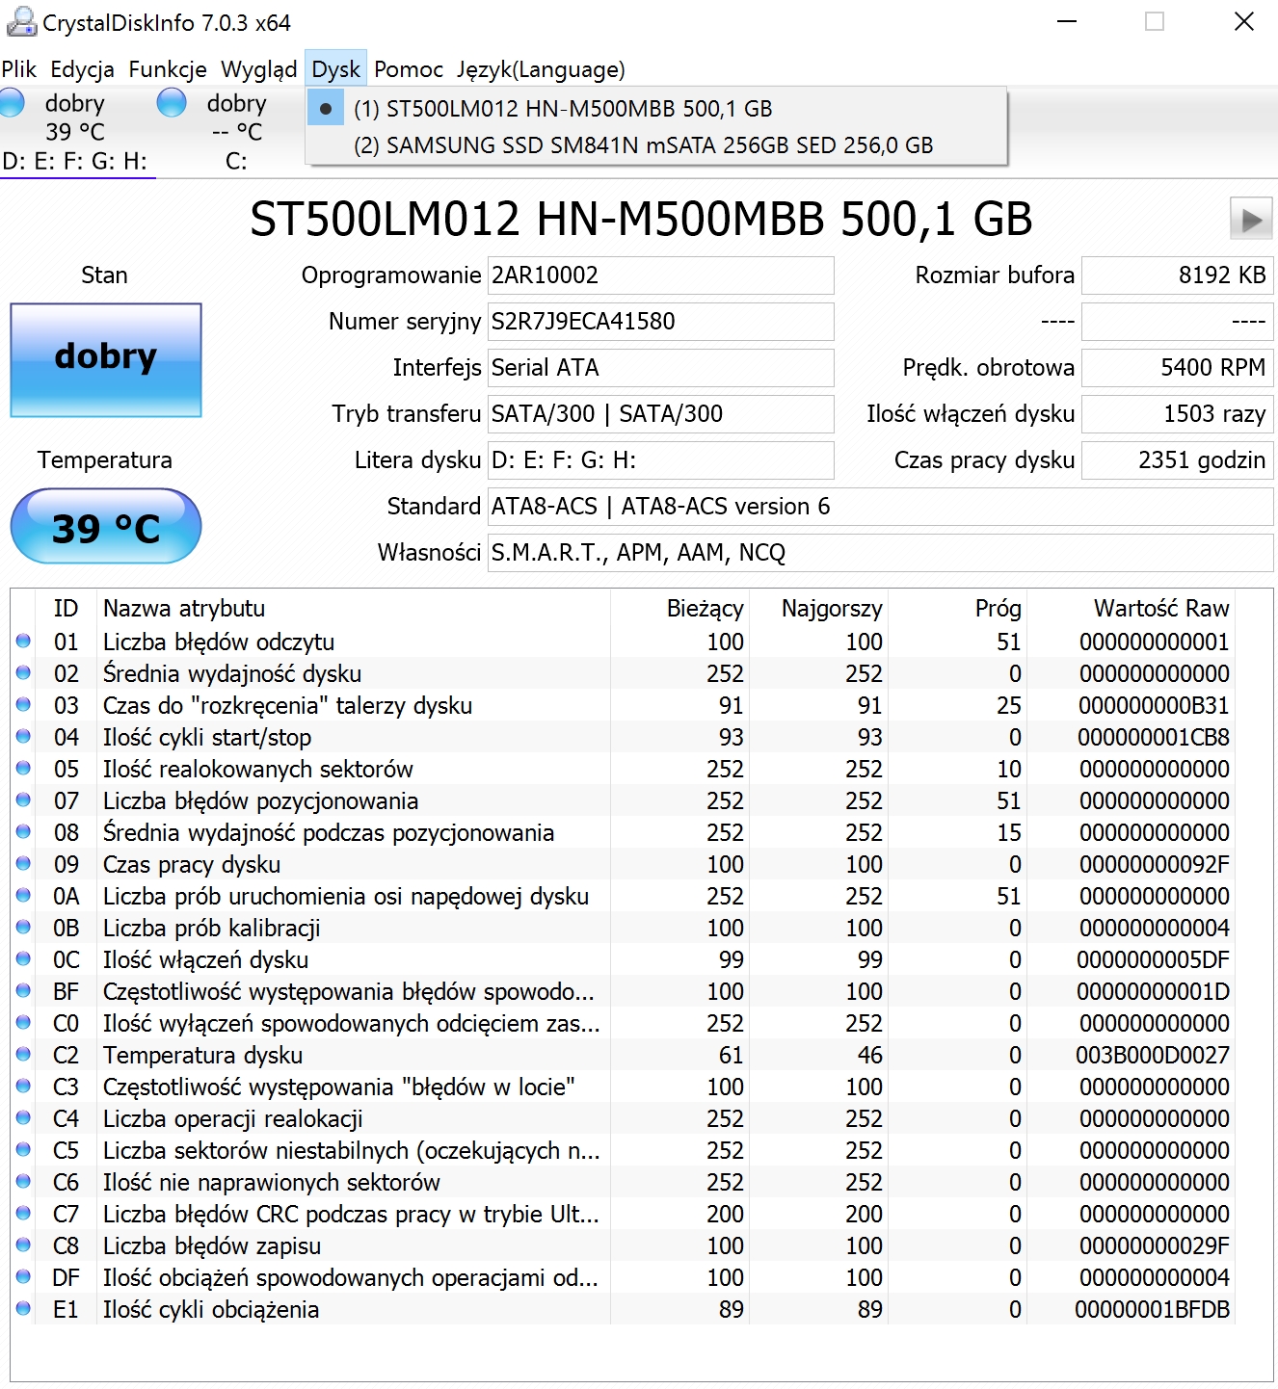Open the Wygląd menu
The image size is (1278, 1389).
pos(258,69)
